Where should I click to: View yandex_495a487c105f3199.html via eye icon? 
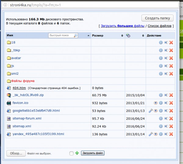pyautogui.click(x=156, y=134)
